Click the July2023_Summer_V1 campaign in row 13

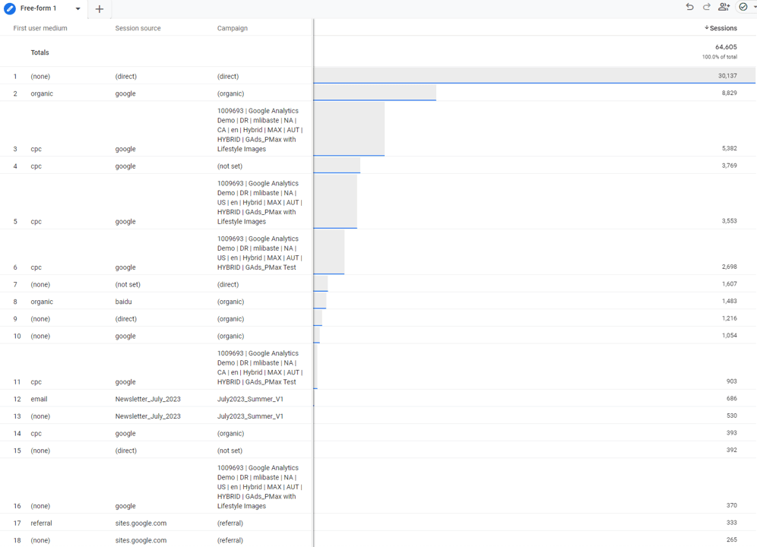[250, 416]
